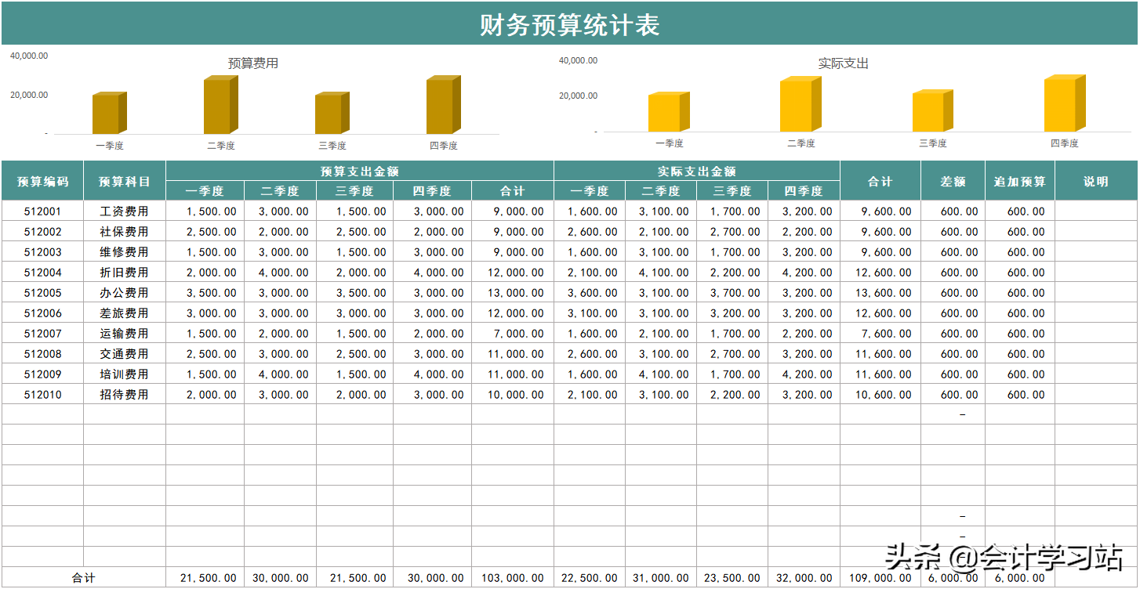Select the 差额 column header
This screenshot has height=589, width=1140.
pyautogui.click(x=953, y=181)
